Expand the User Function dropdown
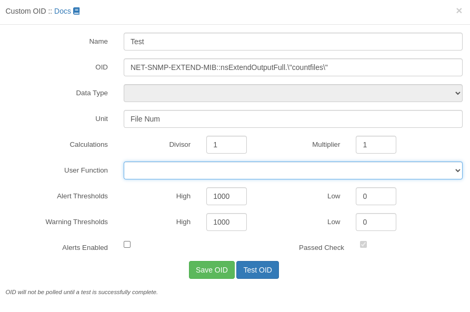Screen dimensions: 470x312 click(293, 170)
